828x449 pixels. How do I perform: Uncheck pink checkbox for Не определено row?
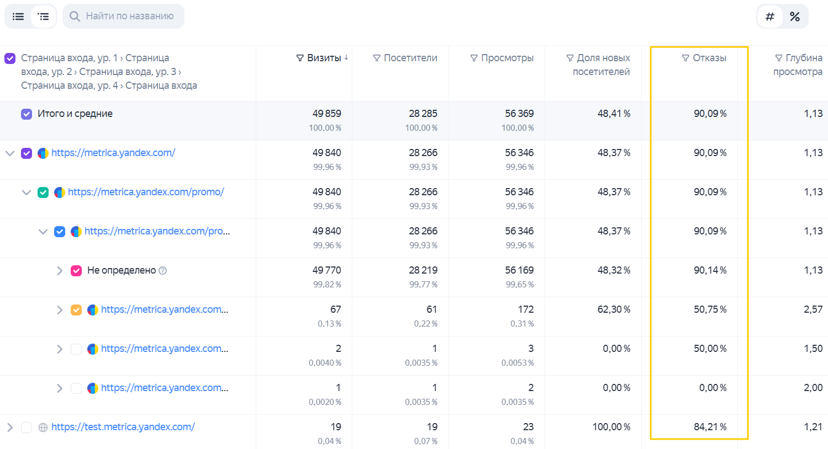tap(76, 271)
